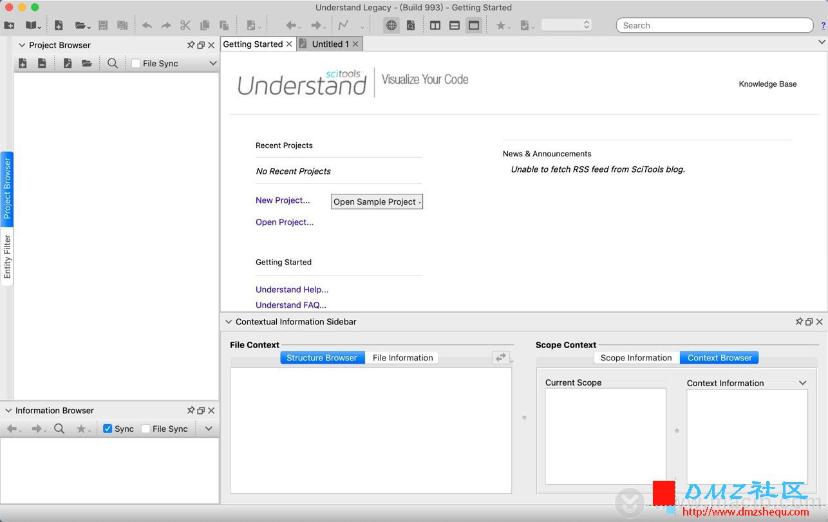Click the search magnifier in the Project Browser
Image resolution: width=828 pixels, height=522 pixels.
point(113,63)
